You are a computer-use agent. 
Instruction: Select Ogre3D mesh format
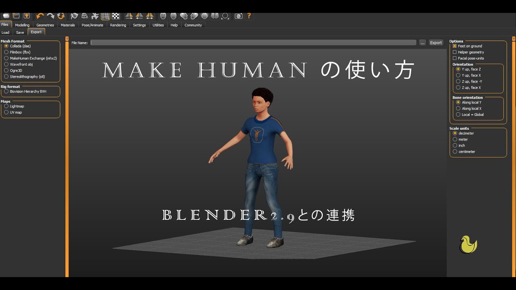pyautogui.click(x=13, y=70)
